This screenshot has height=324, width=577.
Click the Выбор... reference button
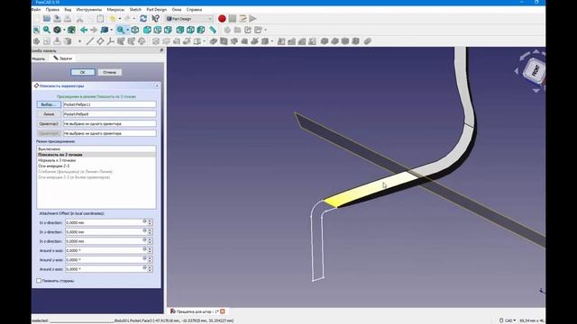pos(49,104)
